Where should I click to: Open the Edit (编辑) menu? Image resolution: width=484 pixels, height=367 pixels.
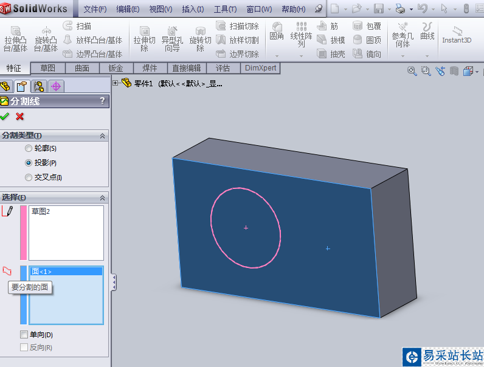128,9
